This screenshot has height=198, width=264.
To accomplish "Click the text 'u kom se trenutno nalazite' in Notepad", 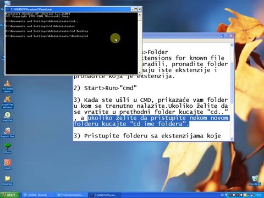I will (x=119, y=106).
